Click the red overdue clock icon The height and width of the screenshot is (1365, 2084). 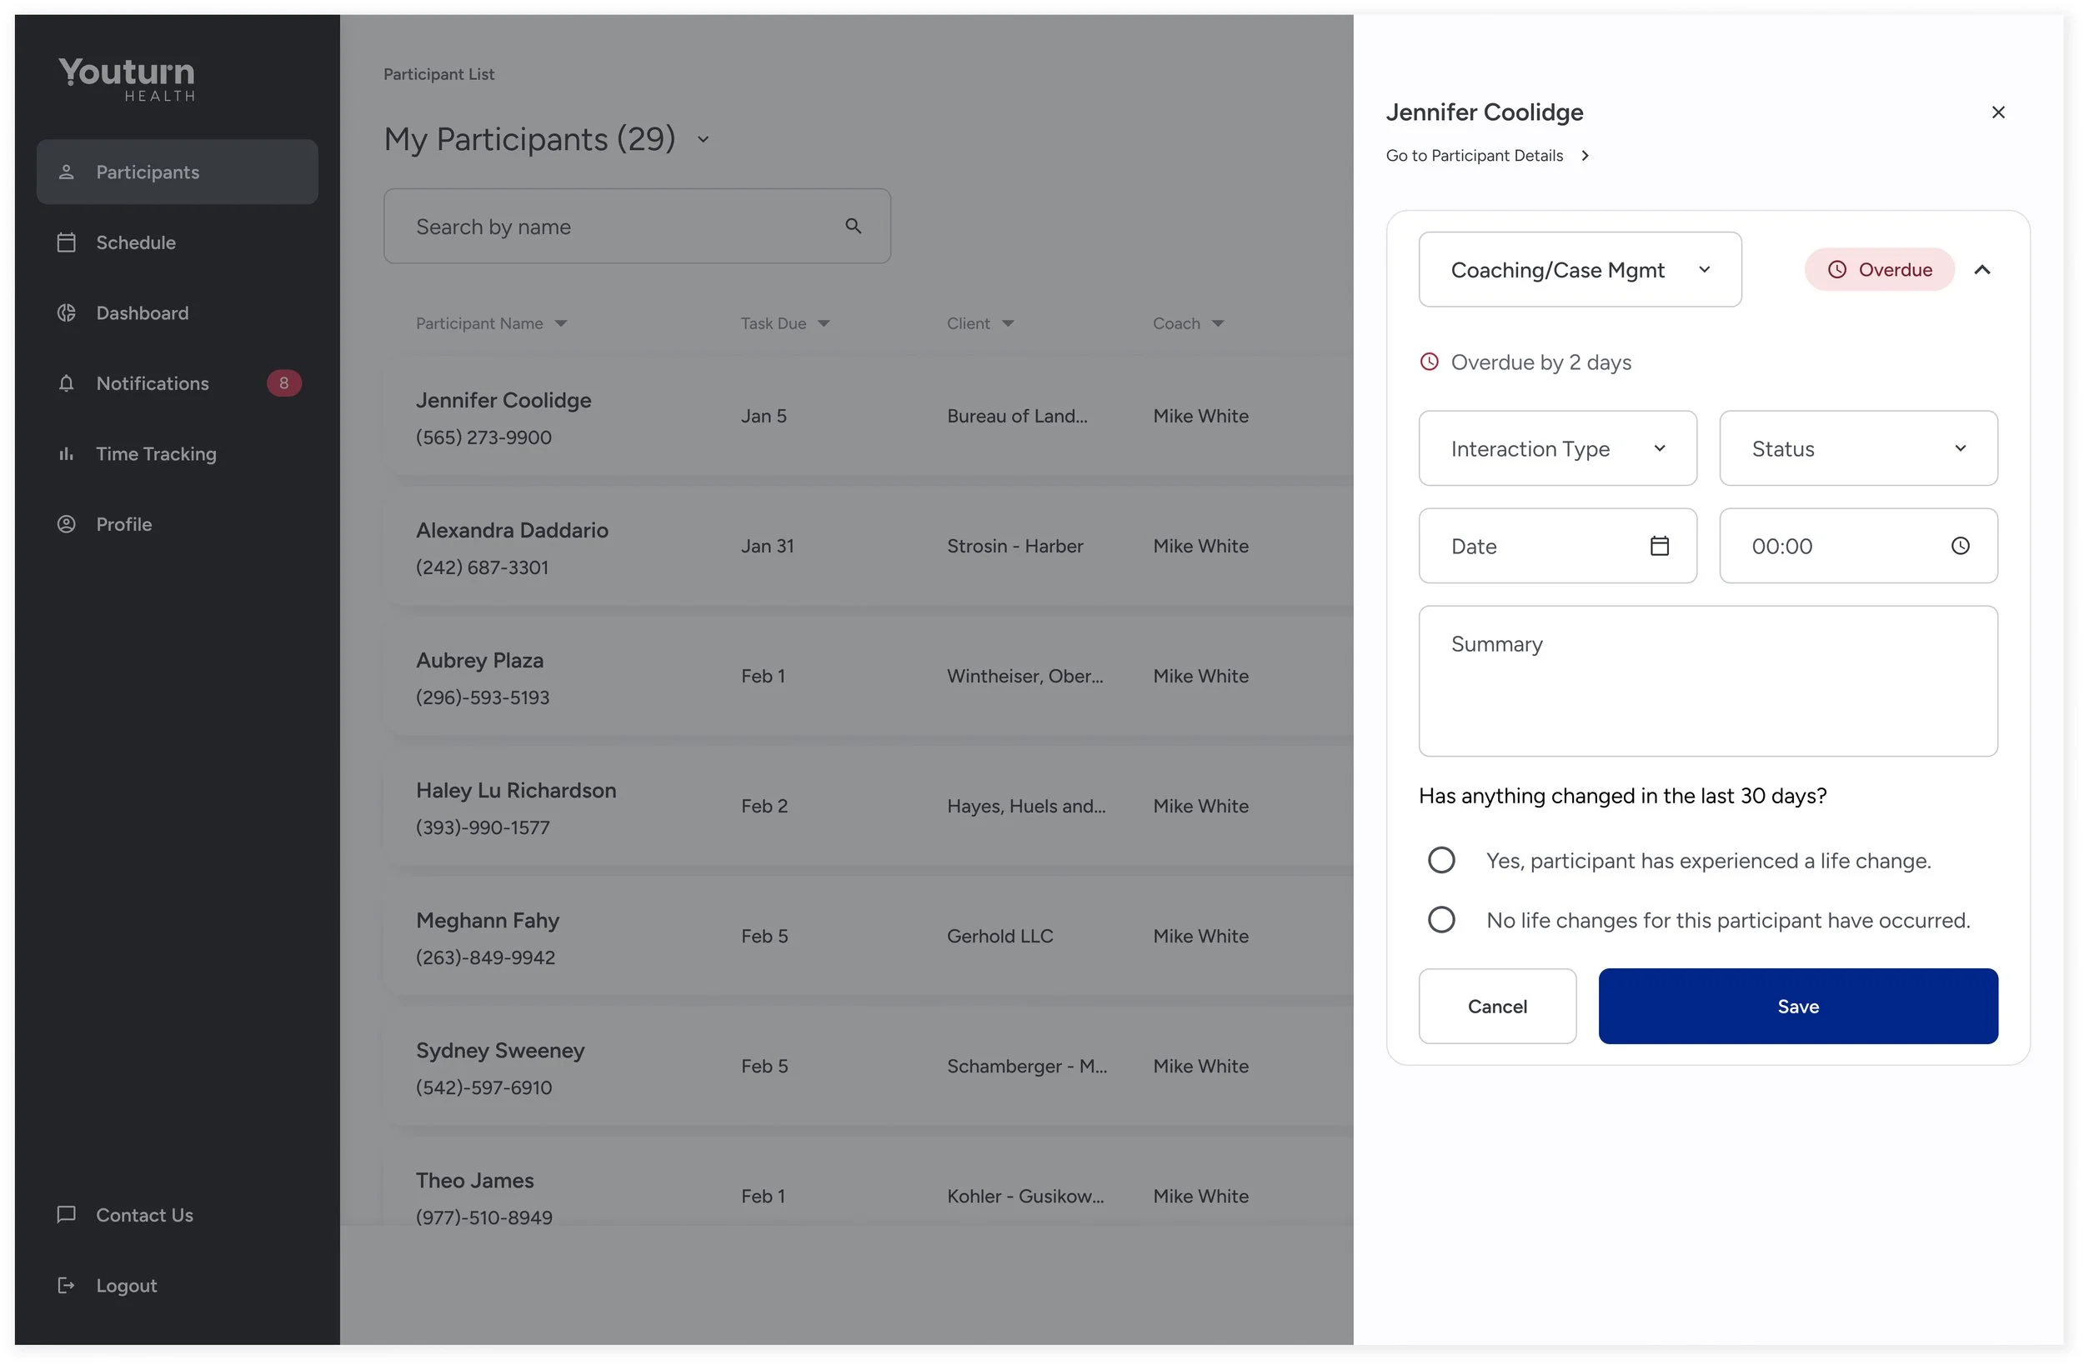1428,362
